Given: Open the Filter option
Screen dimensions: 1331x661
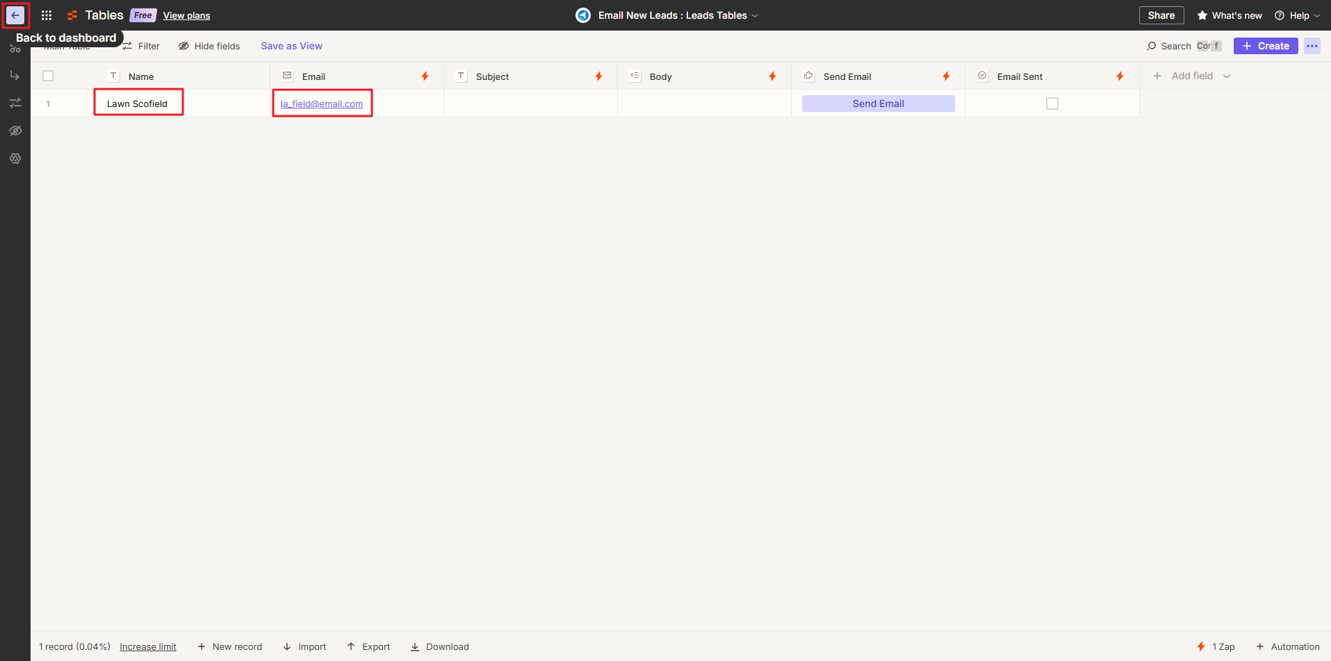Looking at the screenshot, I should [142, 46].
